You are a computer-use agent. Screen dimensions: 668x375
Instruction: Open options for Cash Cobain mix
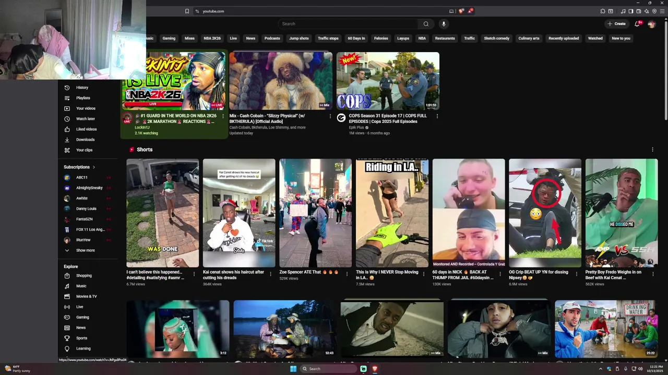[x=330, y=116]
